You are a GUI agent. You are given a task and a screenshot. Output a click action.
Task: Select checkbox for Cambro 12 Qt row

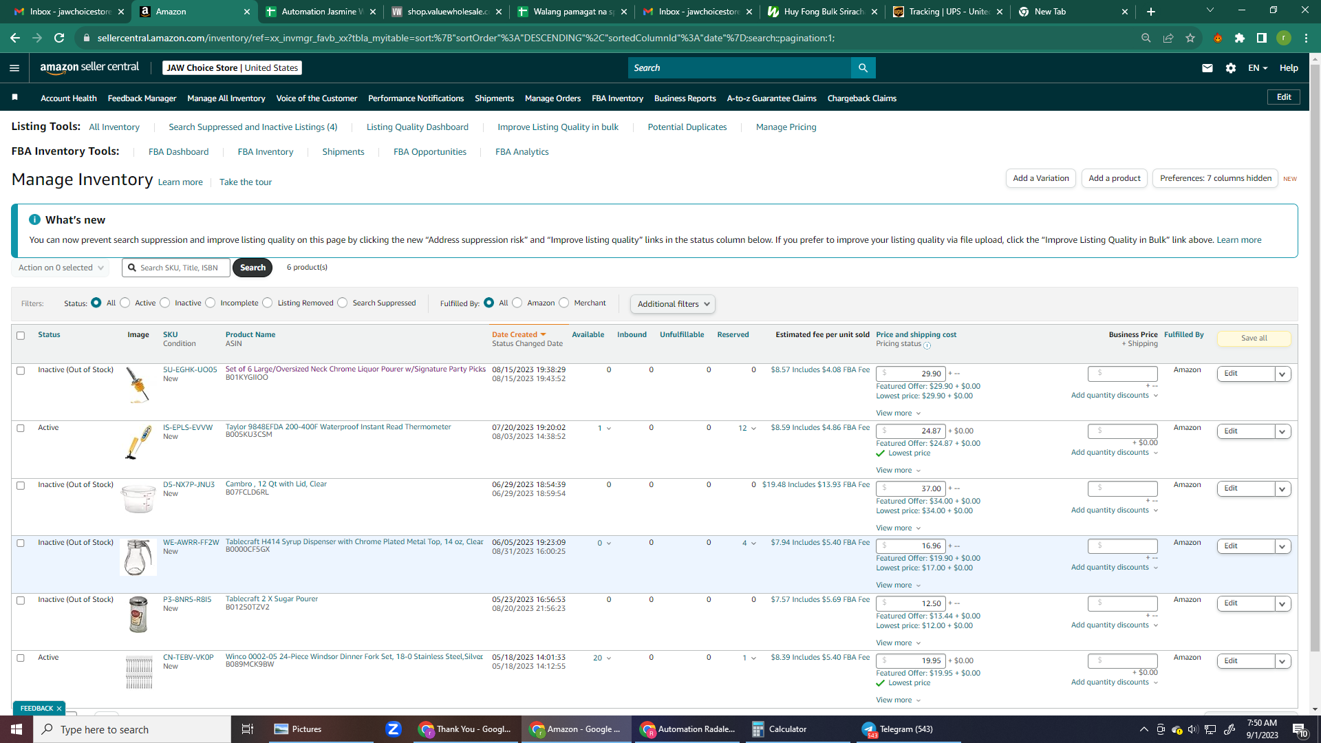(x=21, y=486)
